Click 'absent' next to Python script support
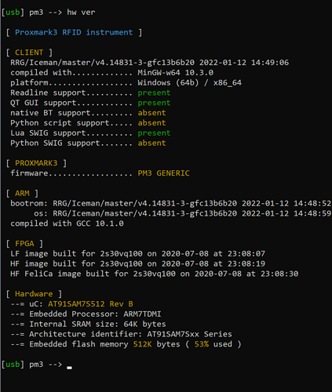Image resolution: width=332 pixels, height=392 pixels. click(151, 123)
